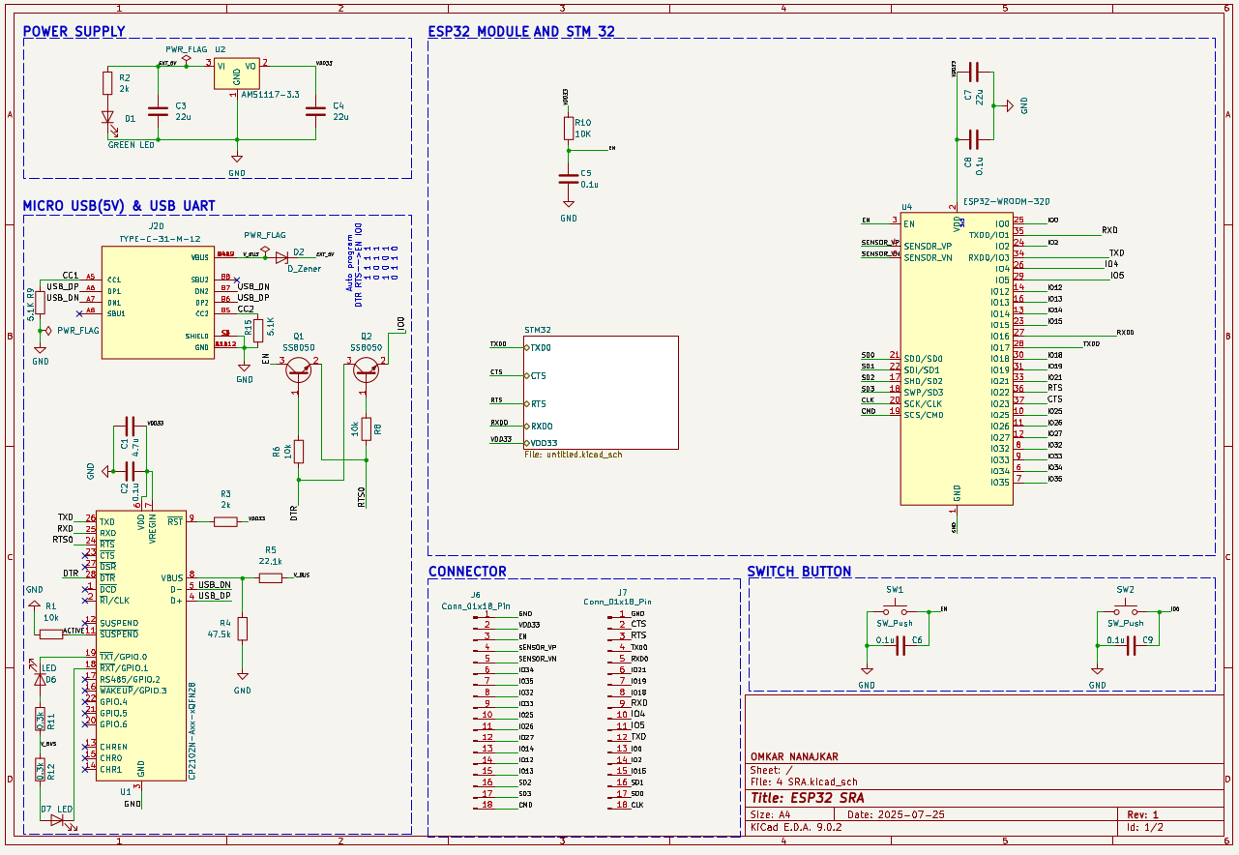Select the SENSOR_VP pin label on U4
This screenshot has height=855, width=1239.
pyautogui.click(x=927, y=246)
